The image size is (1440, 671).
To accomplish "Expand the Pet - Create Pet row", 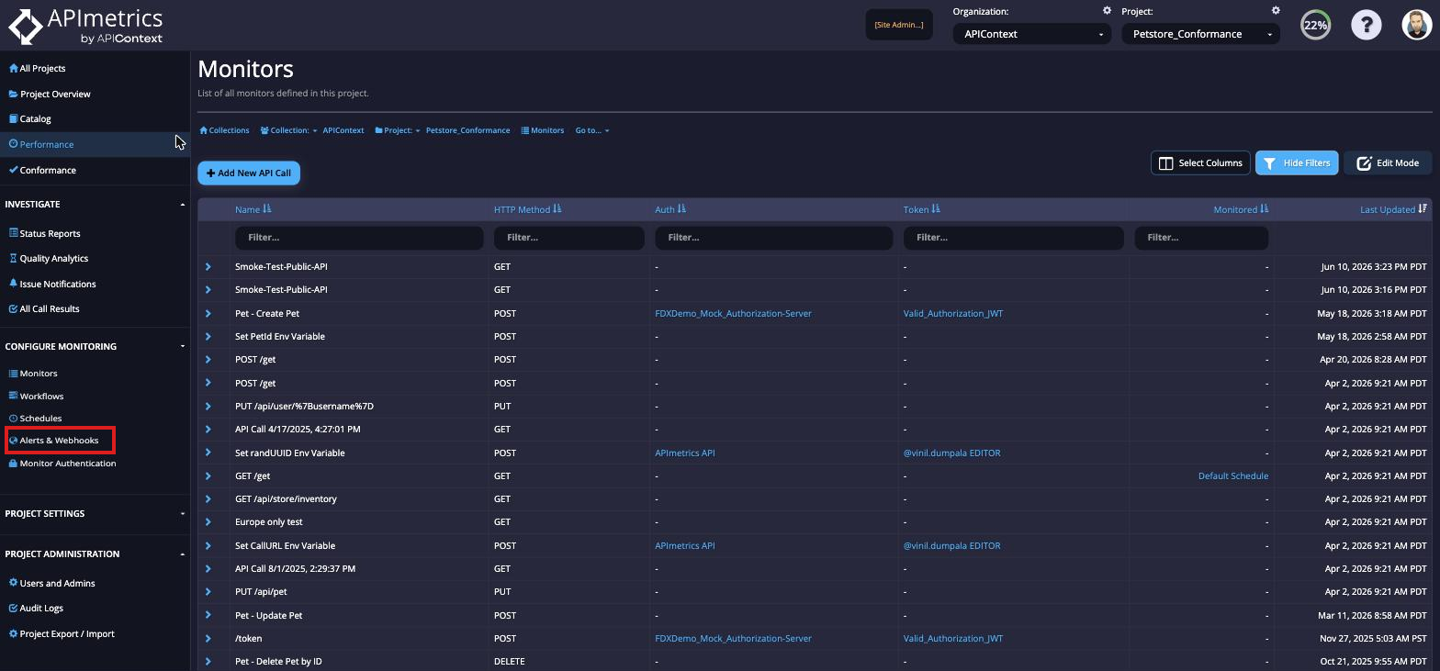I will 208,313.
